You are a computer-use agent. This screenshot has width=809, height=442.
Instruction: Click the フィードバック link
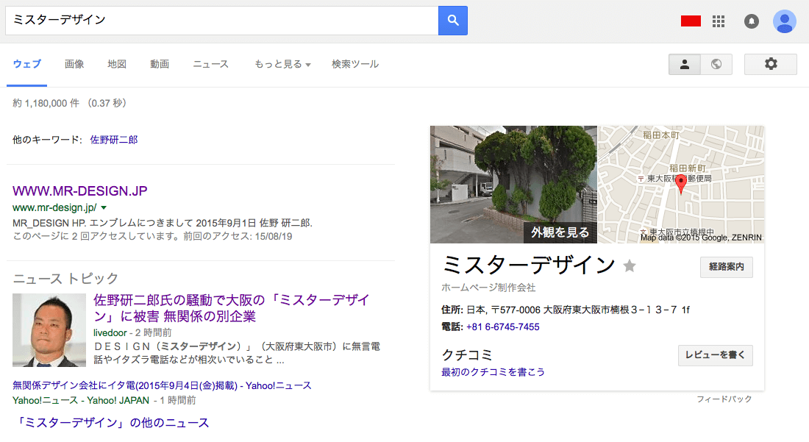coord(724,399)
